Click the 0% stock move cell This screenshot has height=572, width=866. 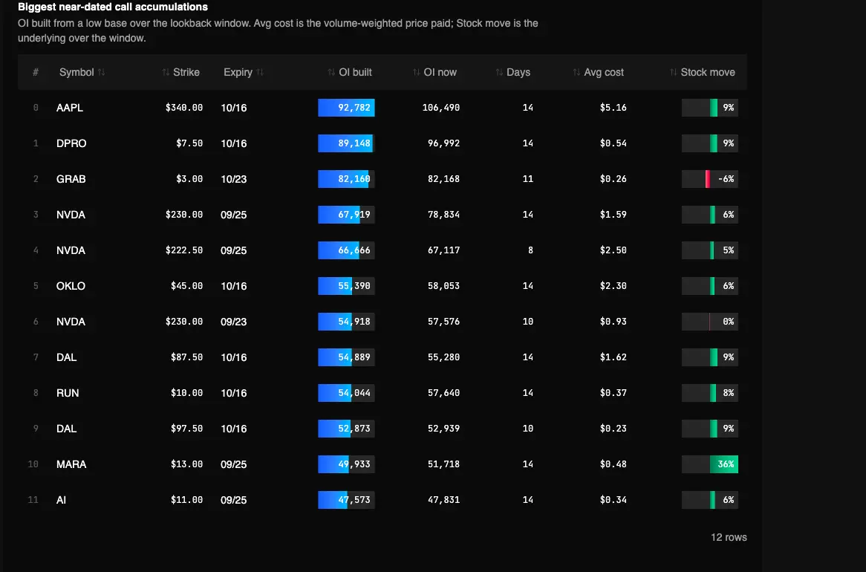coord(710,322)
